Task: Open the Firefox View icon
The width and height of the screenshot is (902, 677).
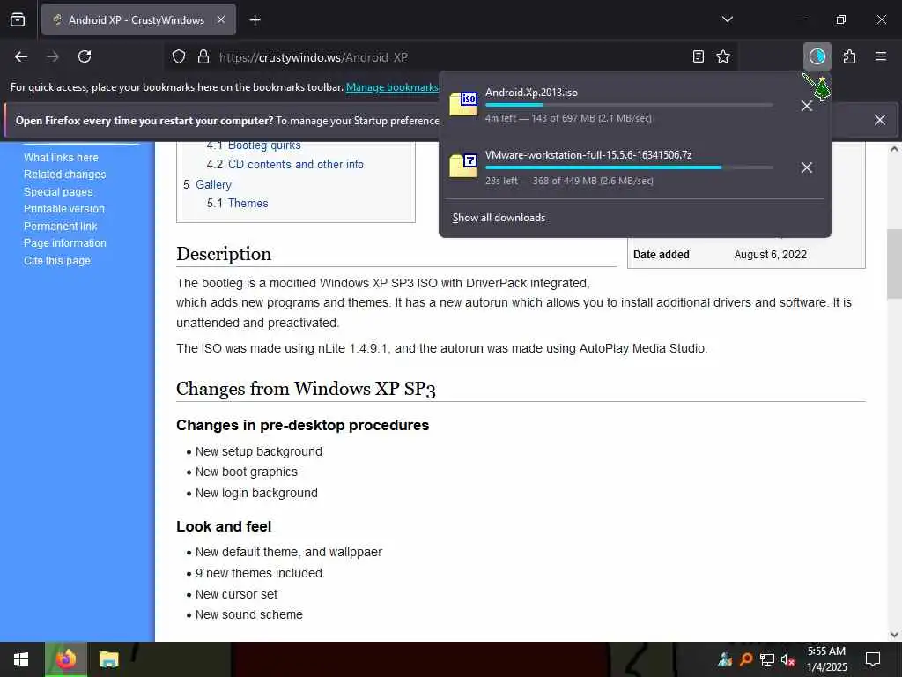Action: [x=18, y=20]
